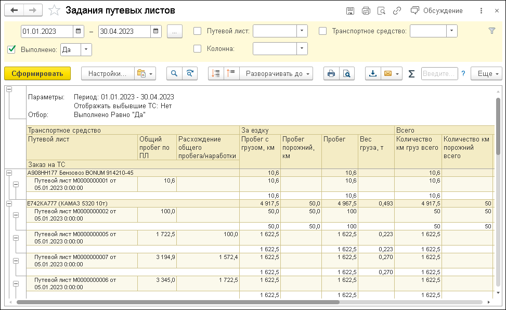Add report to favorites with star icon
This screenshot has height=310, width=506.
pos(54,10)
